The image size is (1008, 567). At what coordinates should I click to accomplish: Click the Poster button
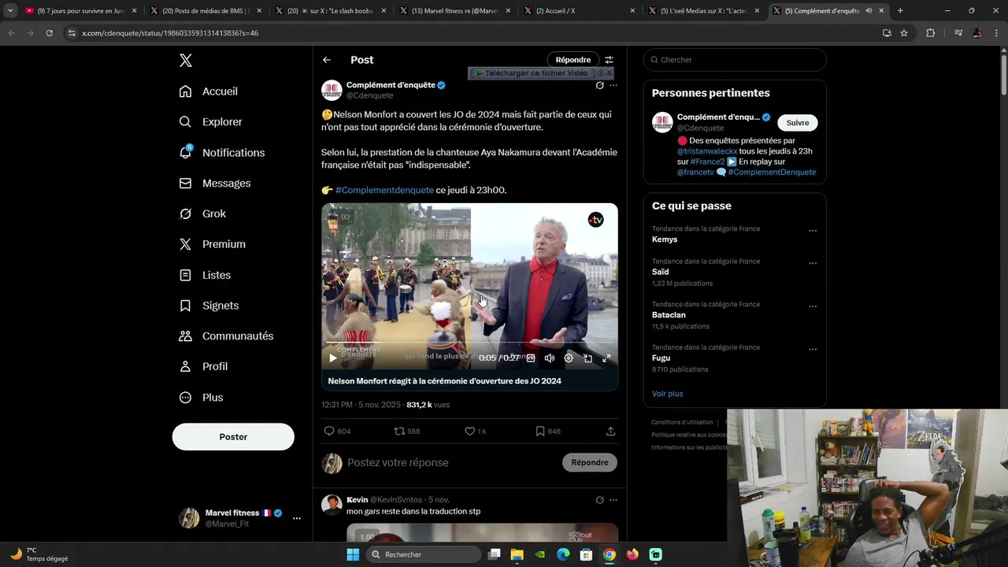(x=233, y=436)
